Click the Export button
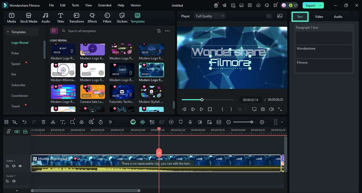Image resolution: width=362 pixels, height=193 pixels. click(310, 5)
